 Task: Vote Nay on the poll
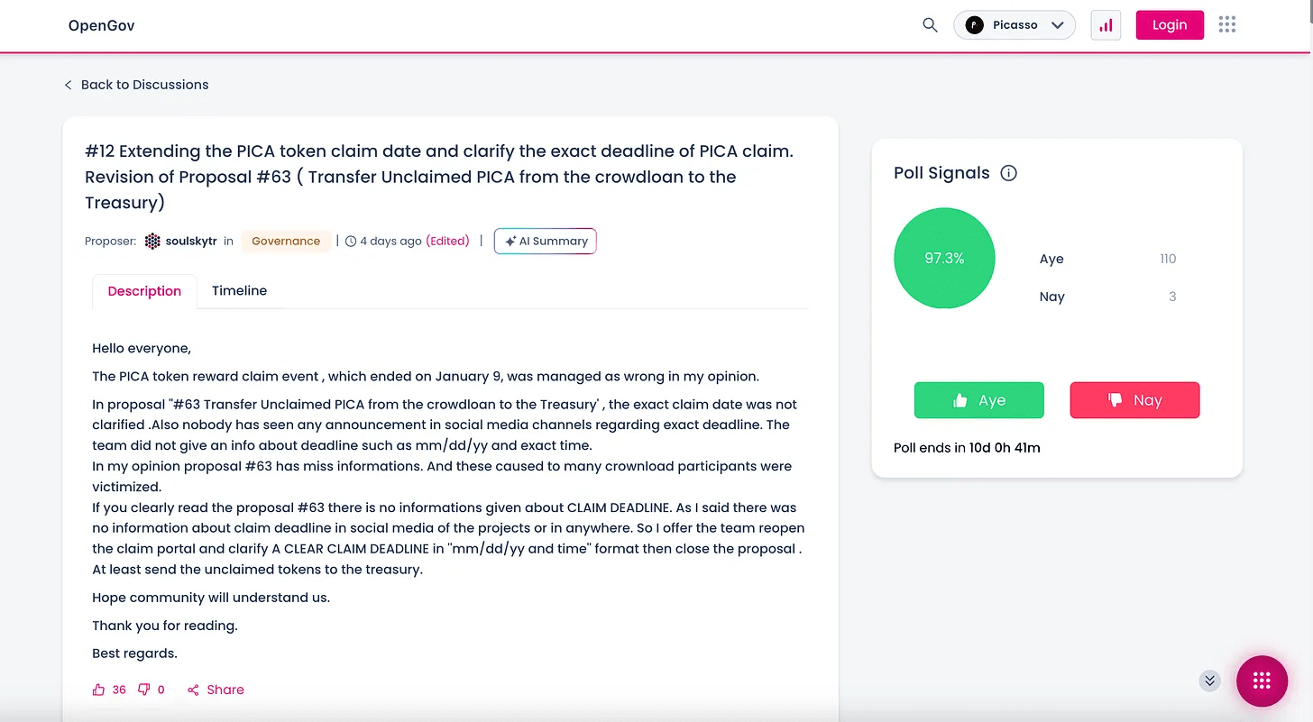tap(1134, 400)
